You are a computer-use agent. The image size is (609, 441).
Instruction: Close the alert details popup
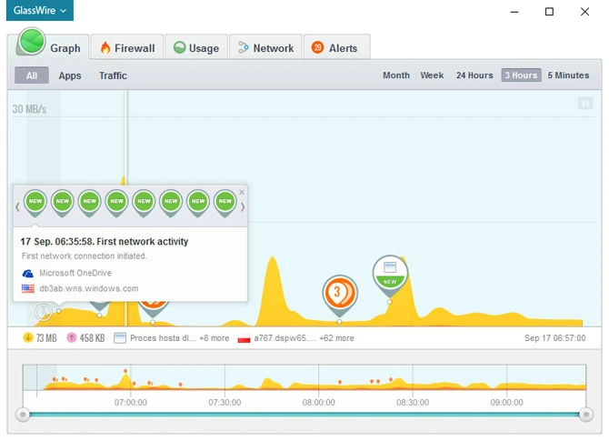coord(242,193)
